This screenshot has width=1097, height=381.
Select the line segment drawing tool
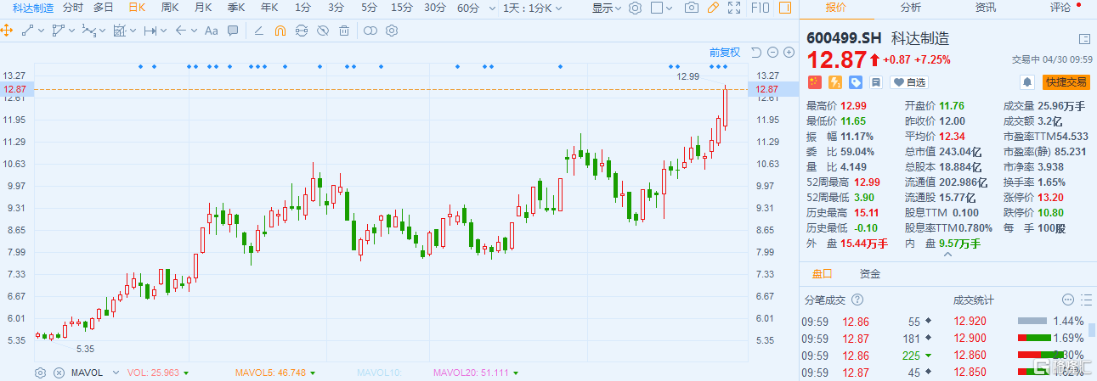click(27, 31)
